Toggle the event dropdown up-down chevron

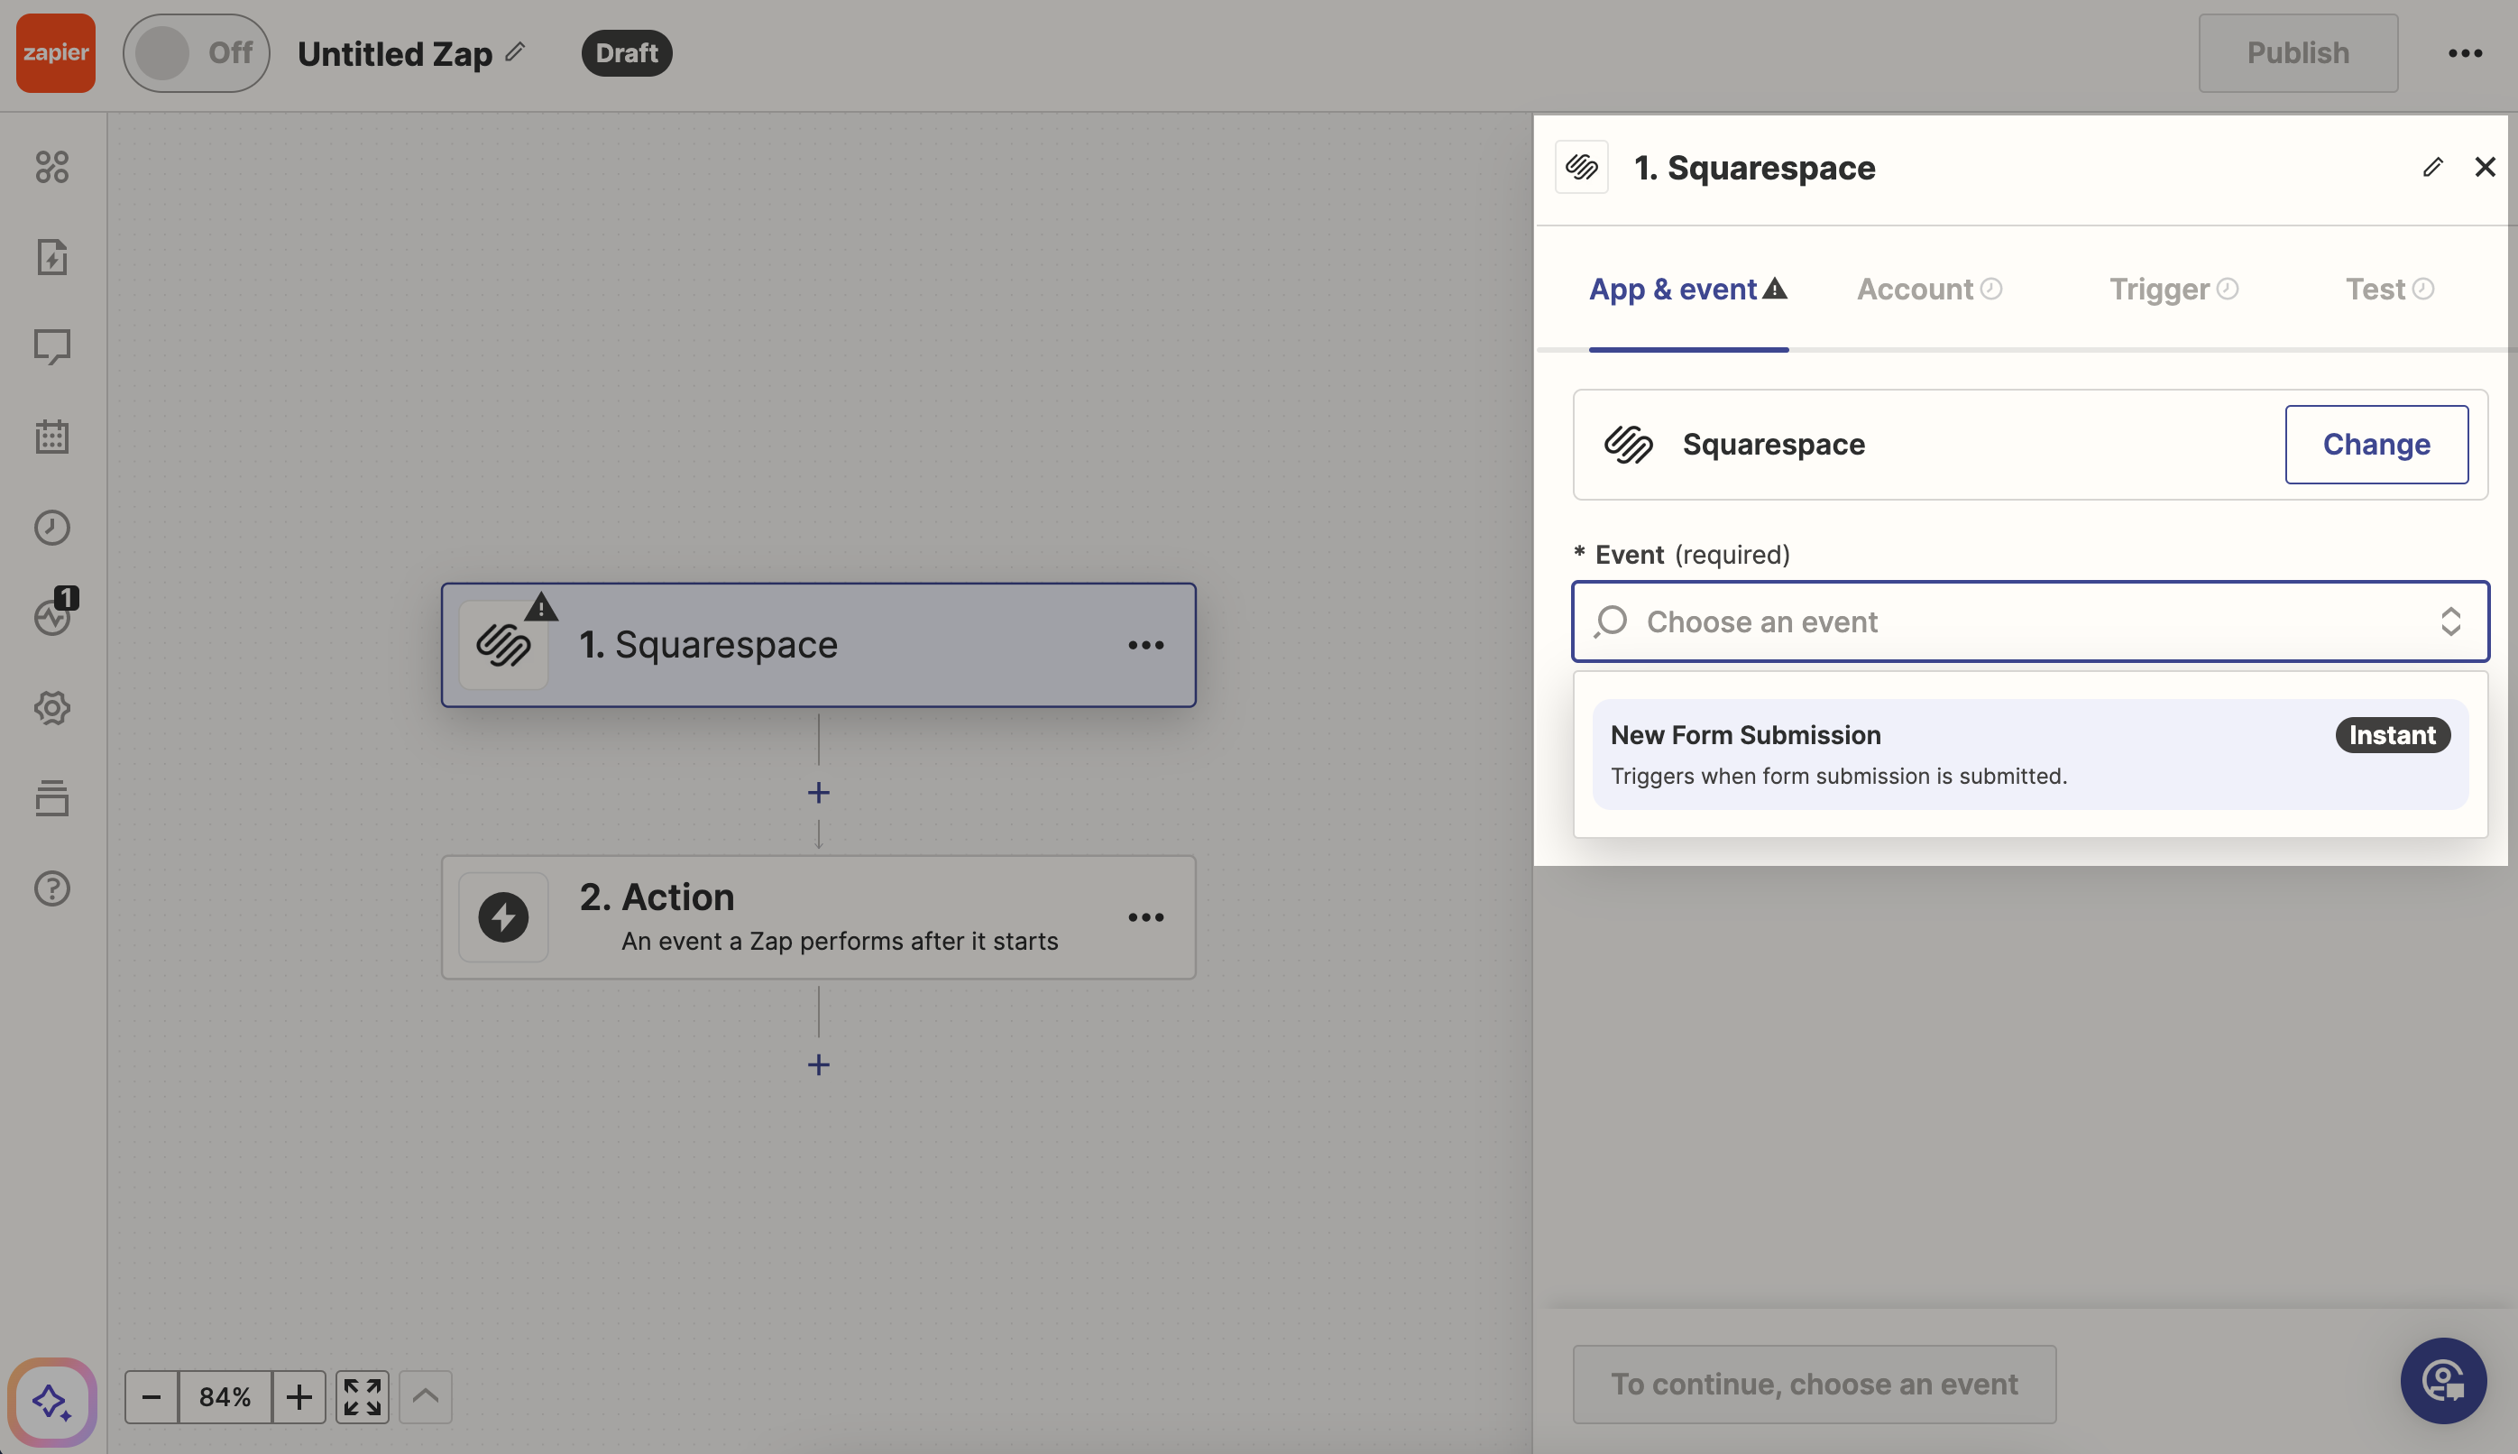click(x=2450, y=621)
